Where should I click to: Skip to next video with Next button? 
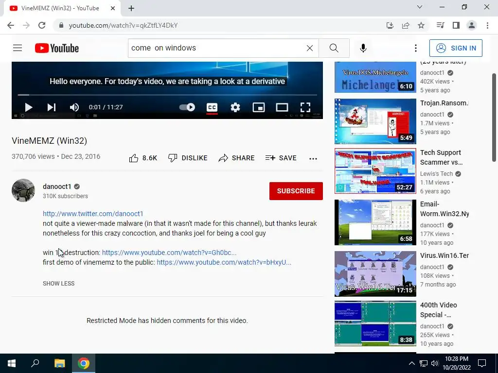(52, 107)
